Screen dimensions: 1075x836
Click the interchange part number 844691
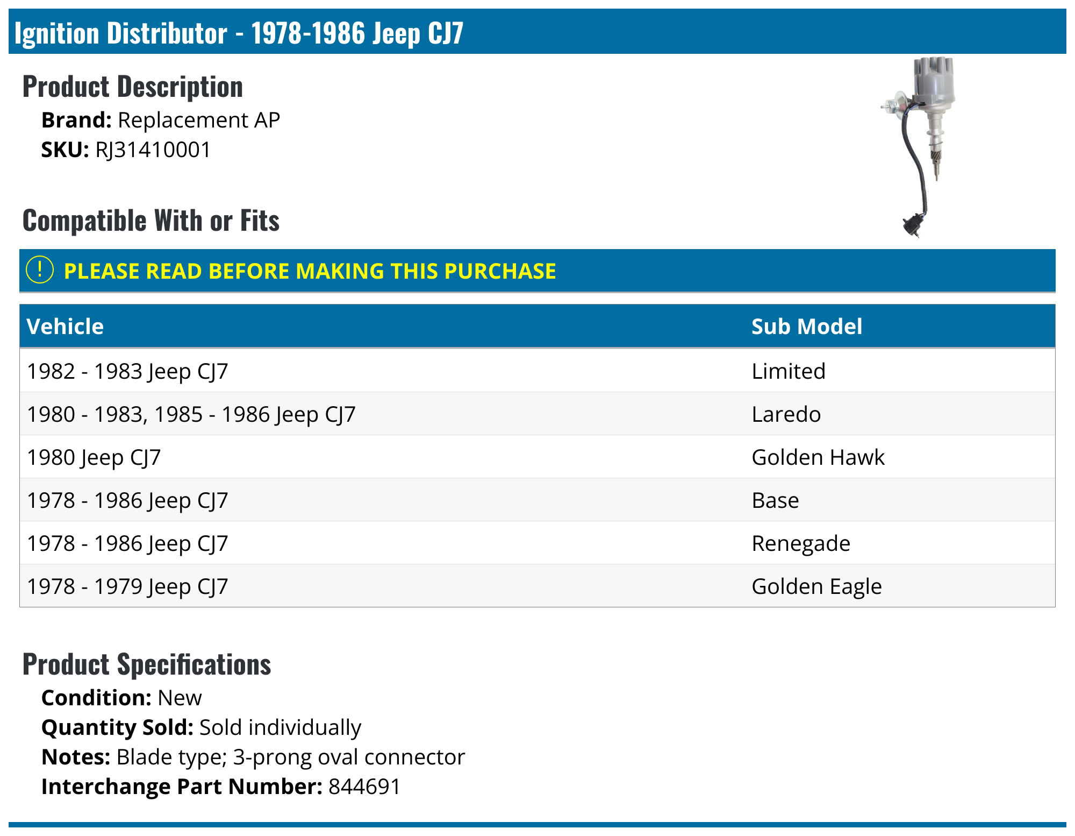[x=364, y=787]
